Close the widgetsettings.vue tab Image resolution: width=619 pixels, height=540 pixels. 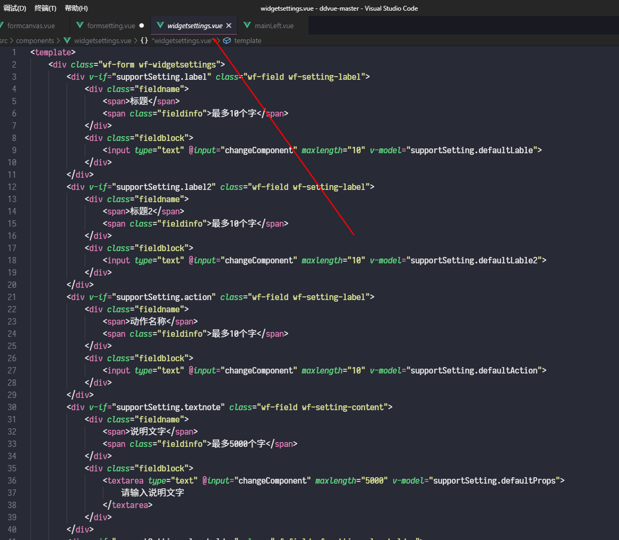[229, 26]
